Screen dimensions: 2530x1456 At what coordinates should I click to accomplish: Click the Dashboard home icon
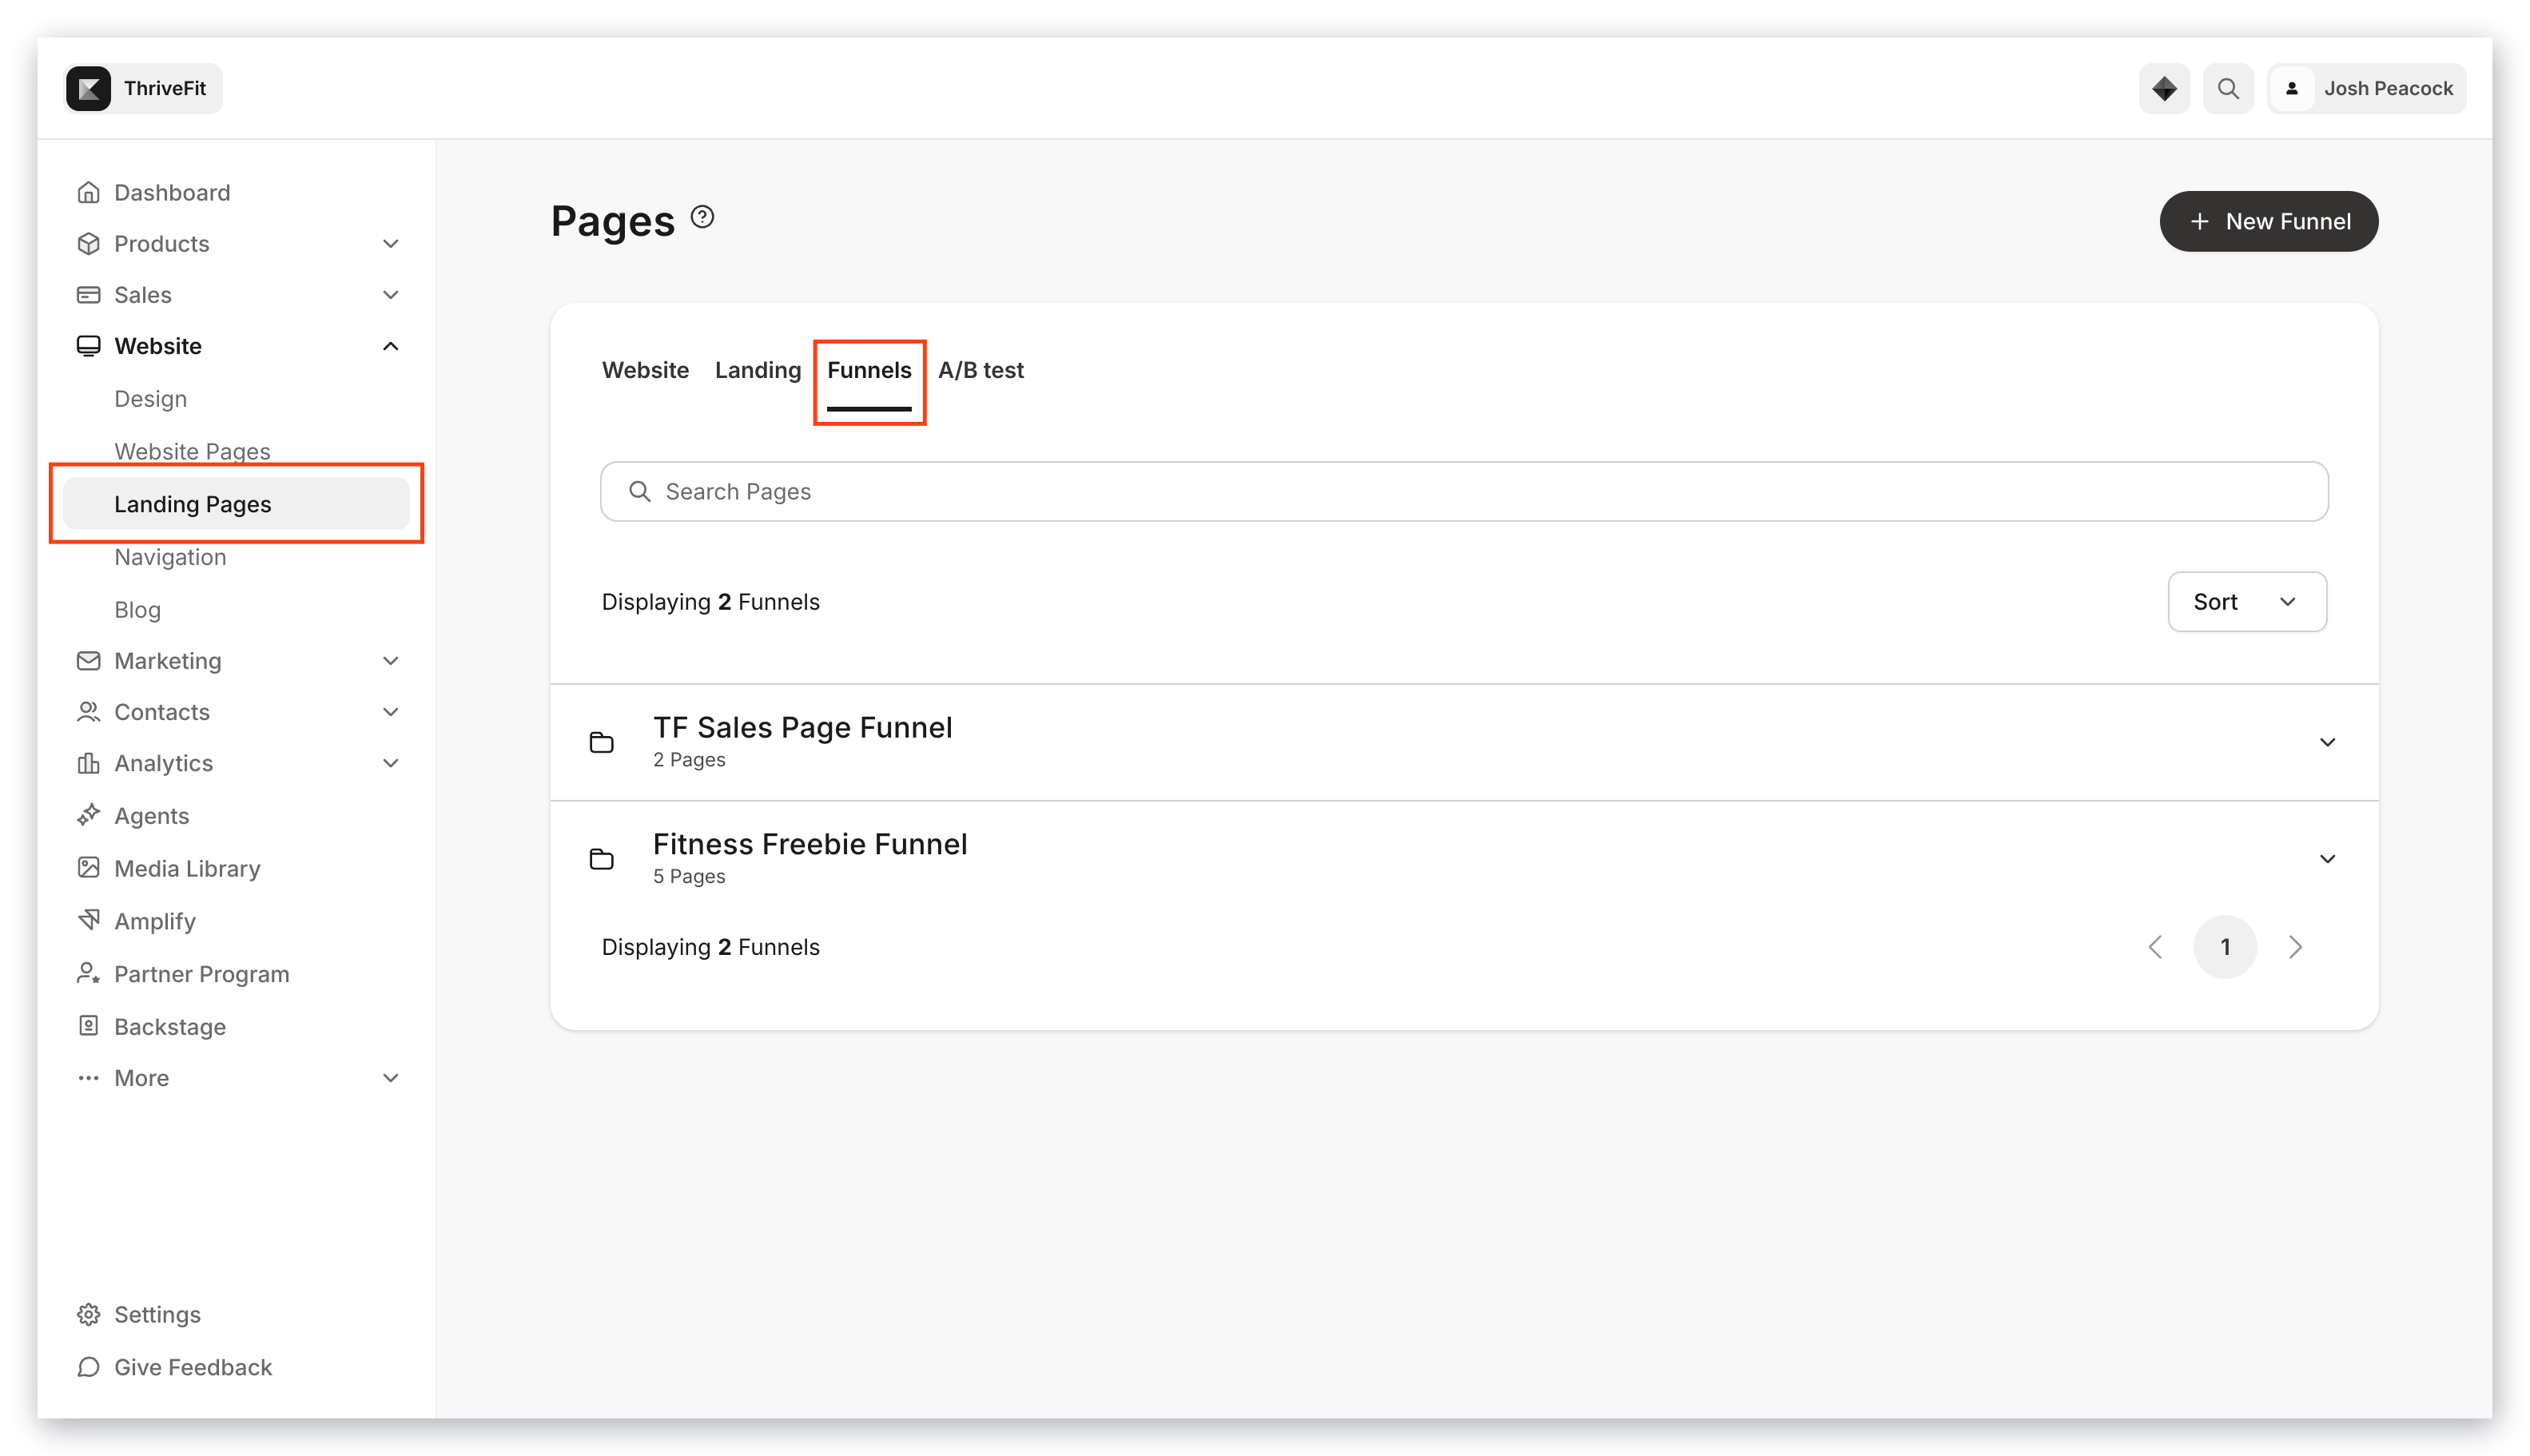click(x=88, y=192)
